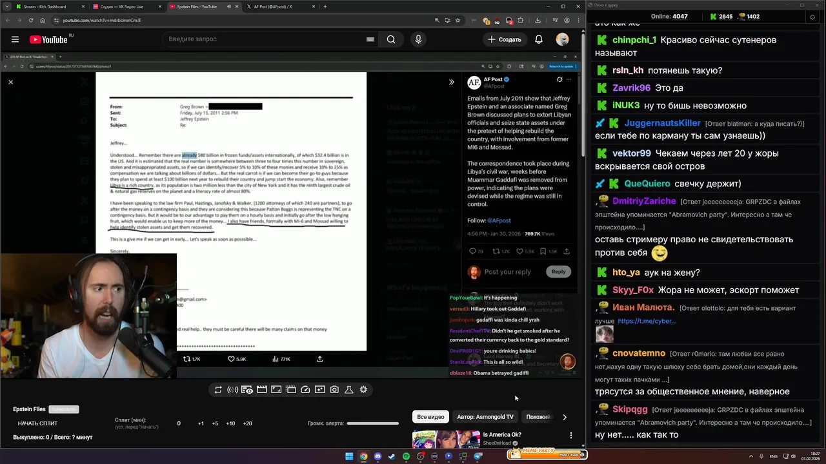Go to the YouTube home logo
The width and height of the screenshot is (826, 464).
[x=49, y=39]
